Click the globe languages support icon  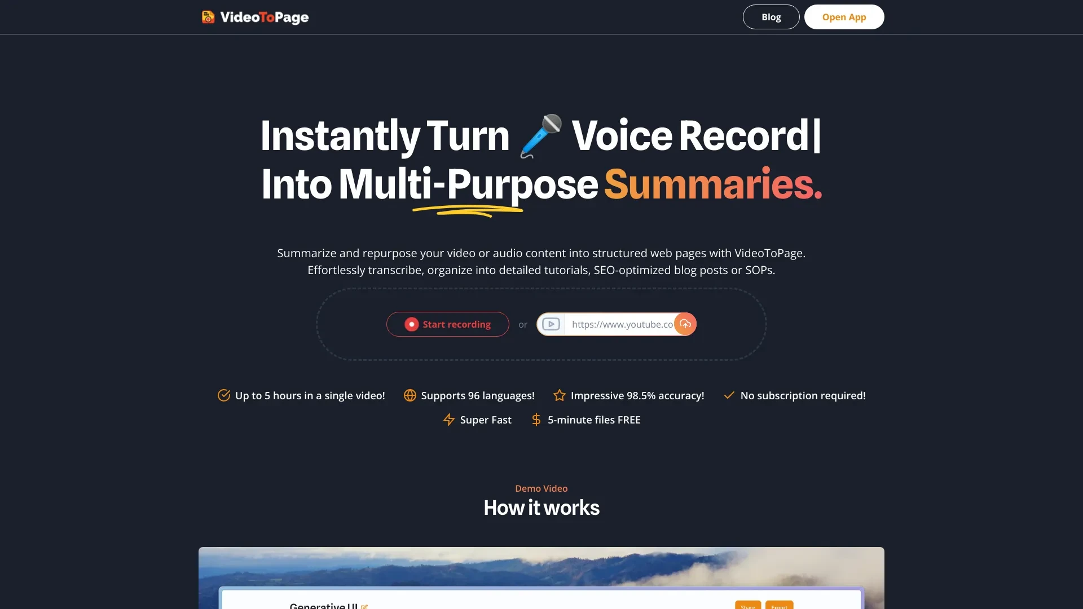pos(409,395)
